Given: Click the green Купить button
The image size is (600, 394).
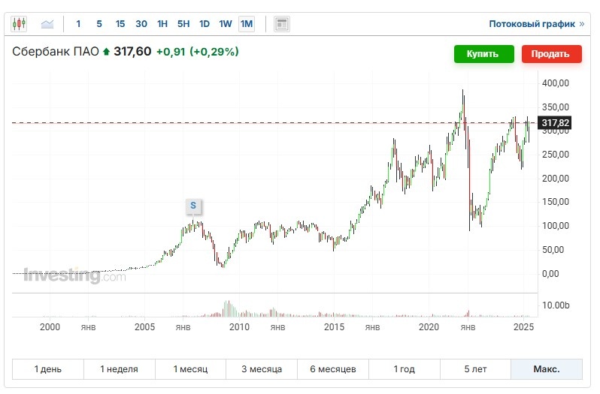Looking at the screenshot, I should click(x=483, y=54).
